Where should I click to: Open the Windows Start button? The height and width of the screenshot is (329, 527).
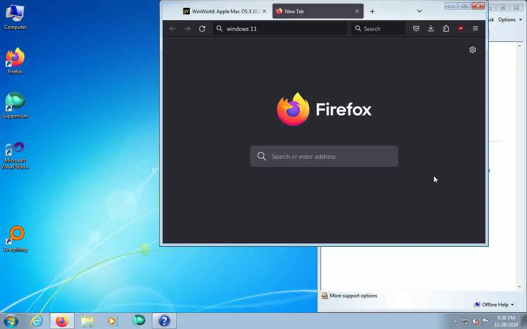tap(11, 321)
